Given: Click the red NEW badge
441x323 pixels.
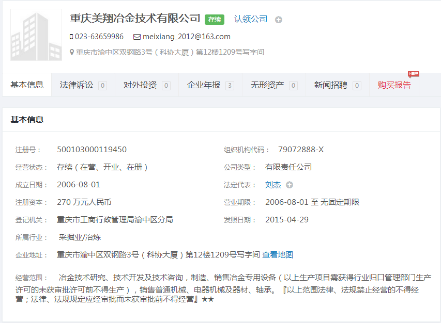Looking at the screenshot, I should 413,74.
